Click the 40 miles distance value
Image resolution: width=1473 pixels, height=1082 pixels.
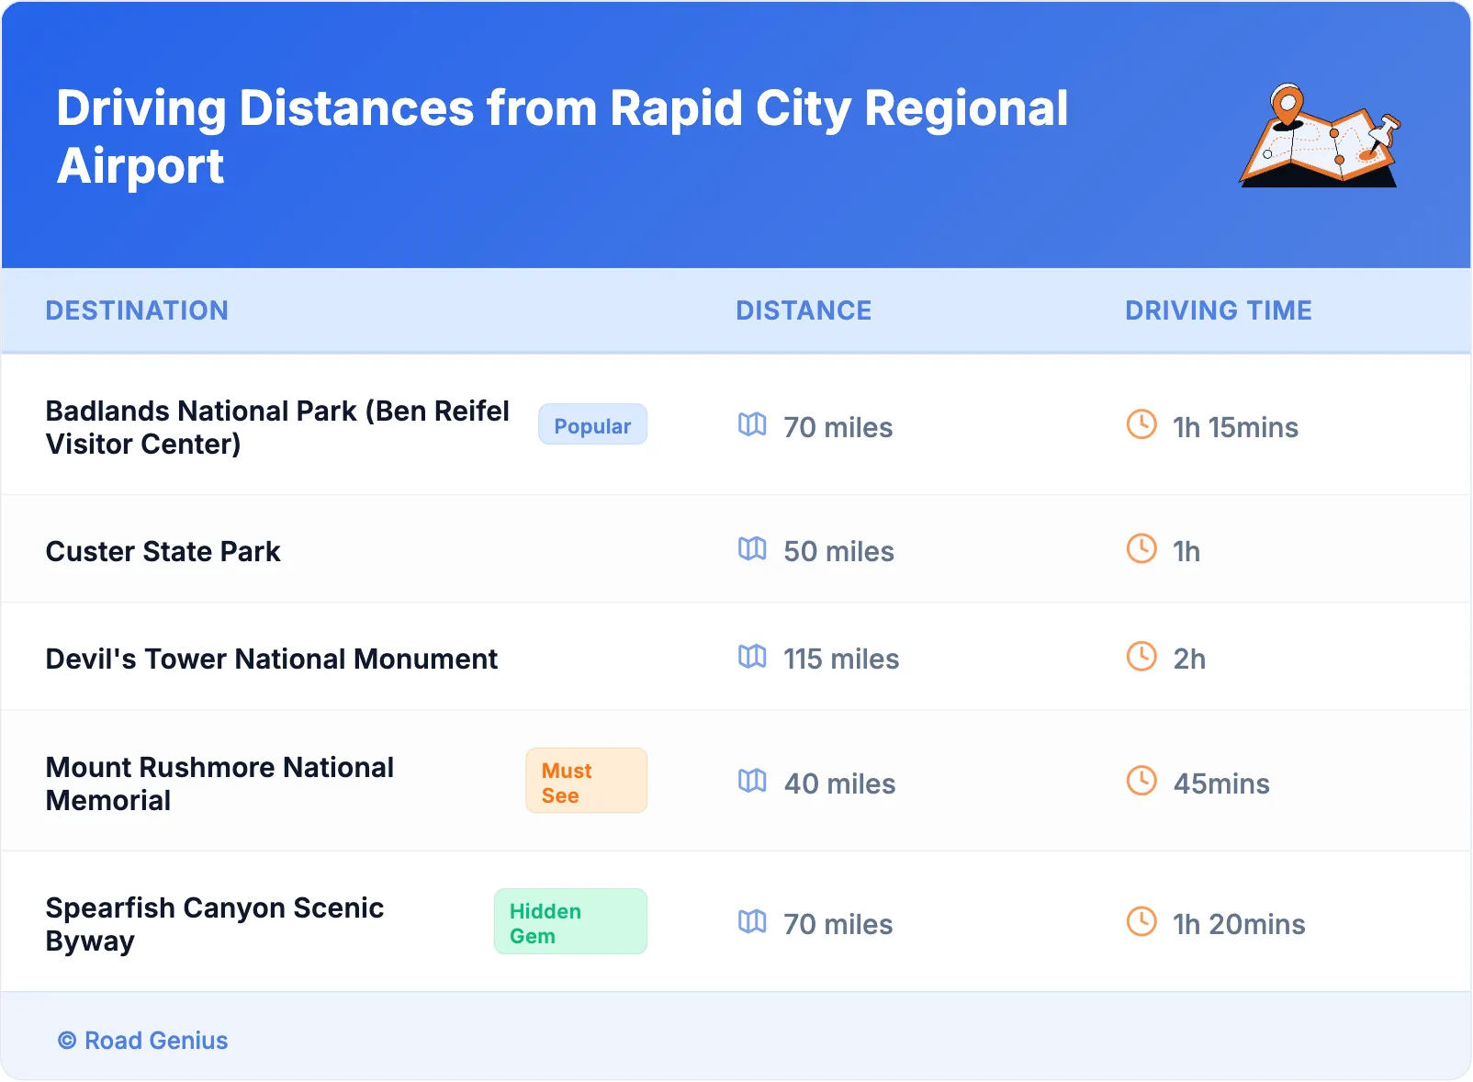point(839,783)
